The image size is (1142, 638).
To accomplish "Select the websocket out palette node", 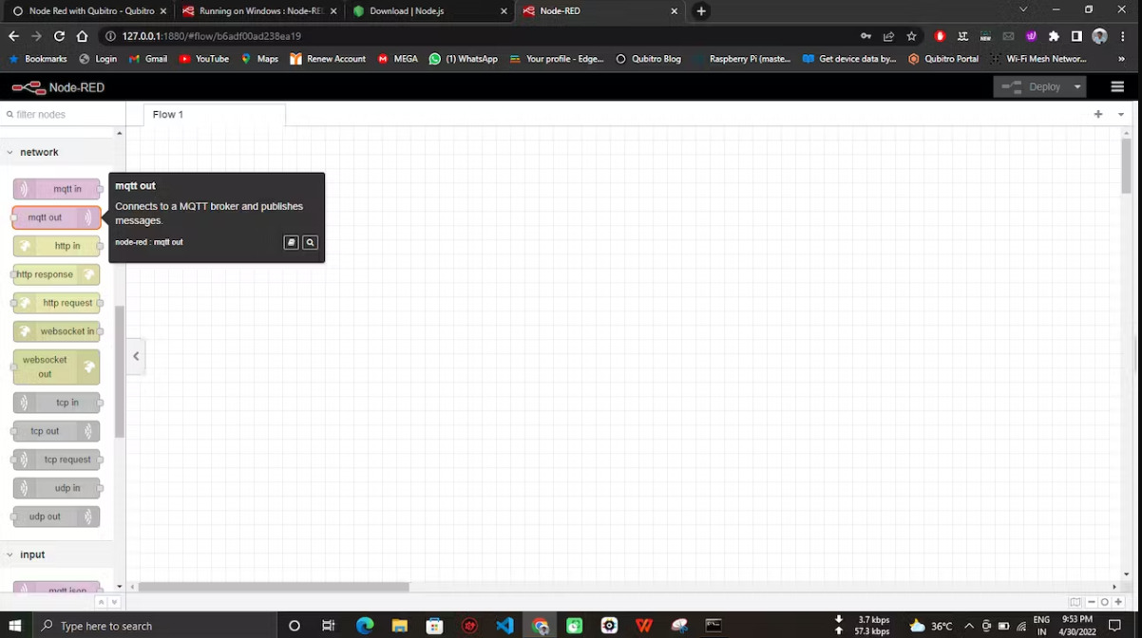I will point(57,366).
